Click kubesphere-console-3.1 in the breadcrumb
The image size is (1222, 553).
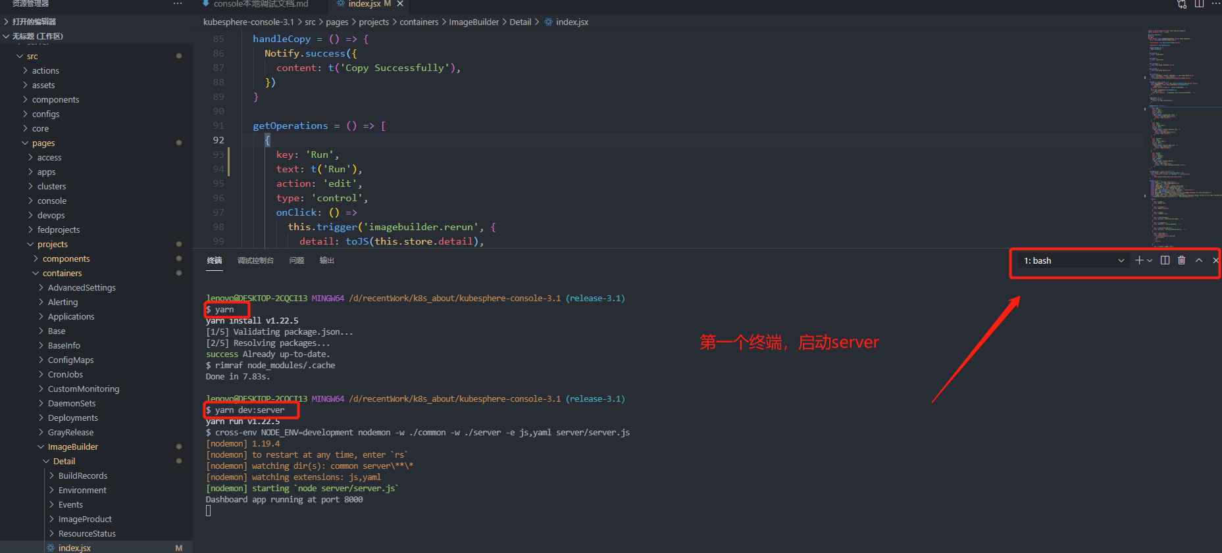(x=249, y=22)
